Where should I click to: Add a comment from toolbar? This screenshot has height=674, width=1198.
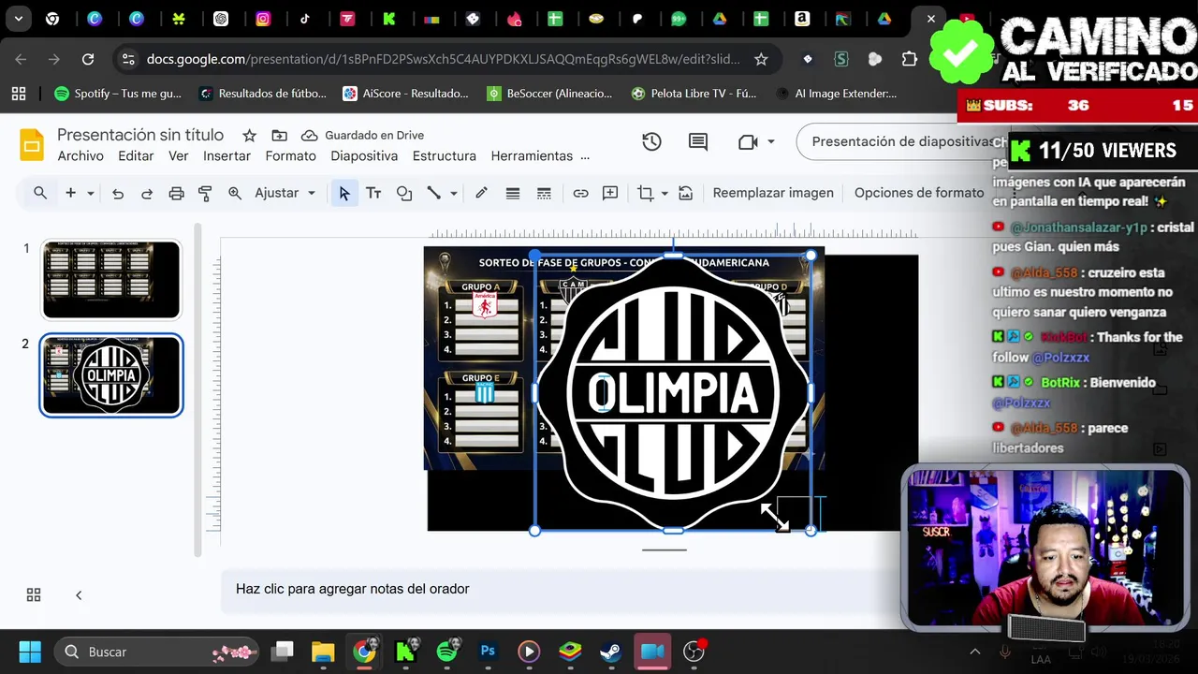[610, 194]
